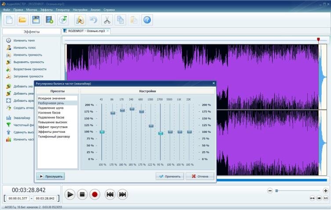This screenshot has width=331, height=210.
Task: Open the Файл menu
Action: (x=7, y=10)
